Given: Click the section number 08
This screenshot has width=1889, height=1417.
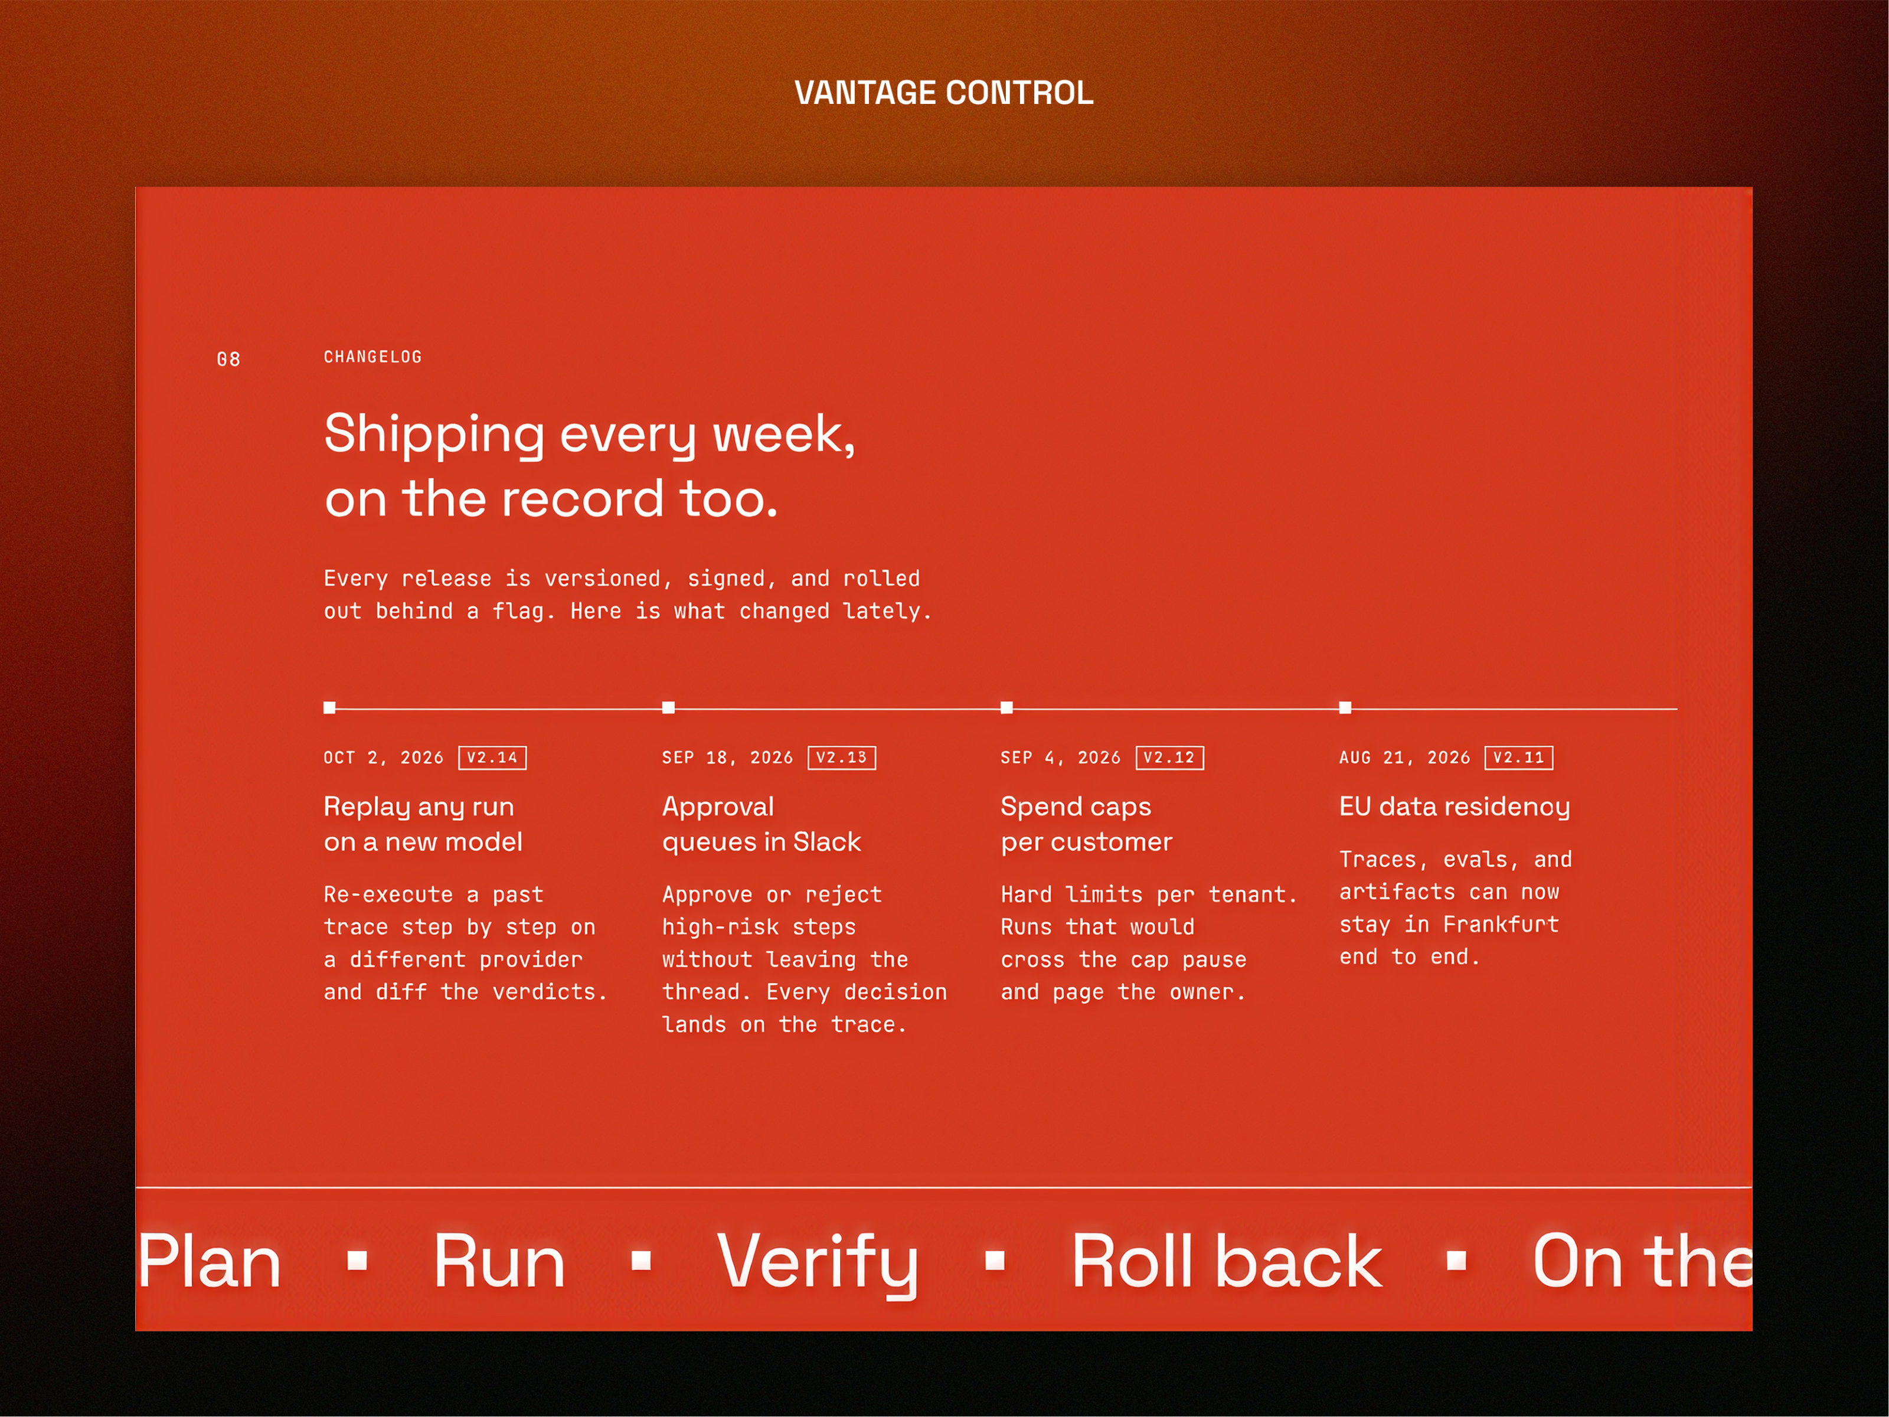Looking at the screenshot, I should pos(229,360).
